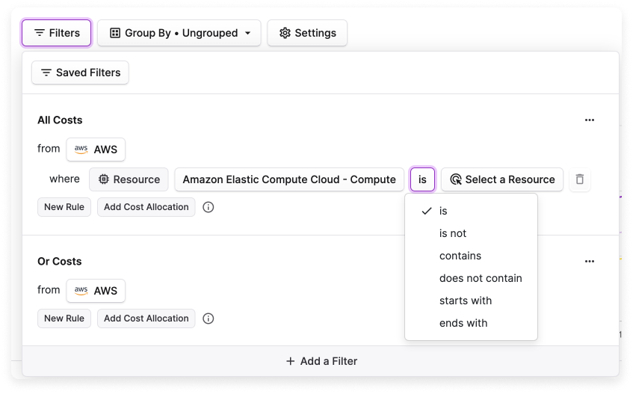
Task: Click Add a Filter at bottom
Action: (x=321, y=361)
